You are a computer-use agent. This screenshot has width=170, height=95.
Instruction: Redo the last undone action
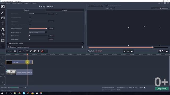pyautogui.click(x=11, y=51)
